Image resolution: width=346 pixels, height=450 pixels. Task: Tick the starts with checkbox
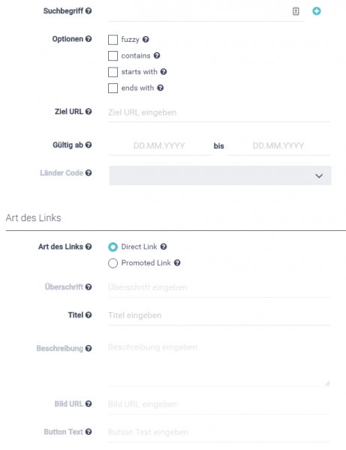pos(113,72)
